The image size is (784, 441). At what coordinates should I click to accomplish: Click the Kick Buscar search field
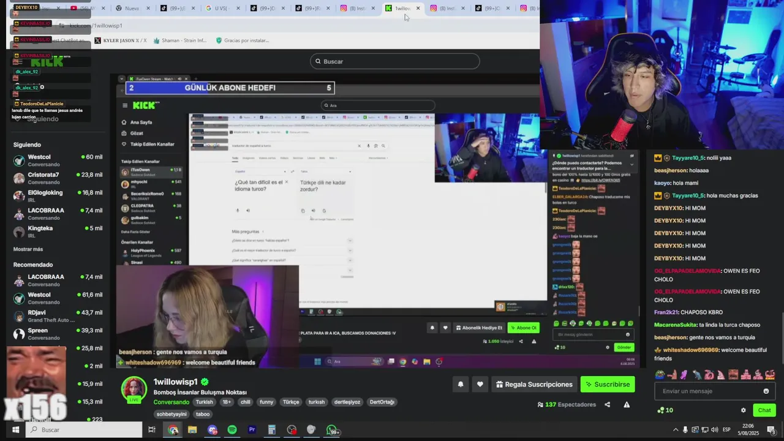click(x=394, y=61)
